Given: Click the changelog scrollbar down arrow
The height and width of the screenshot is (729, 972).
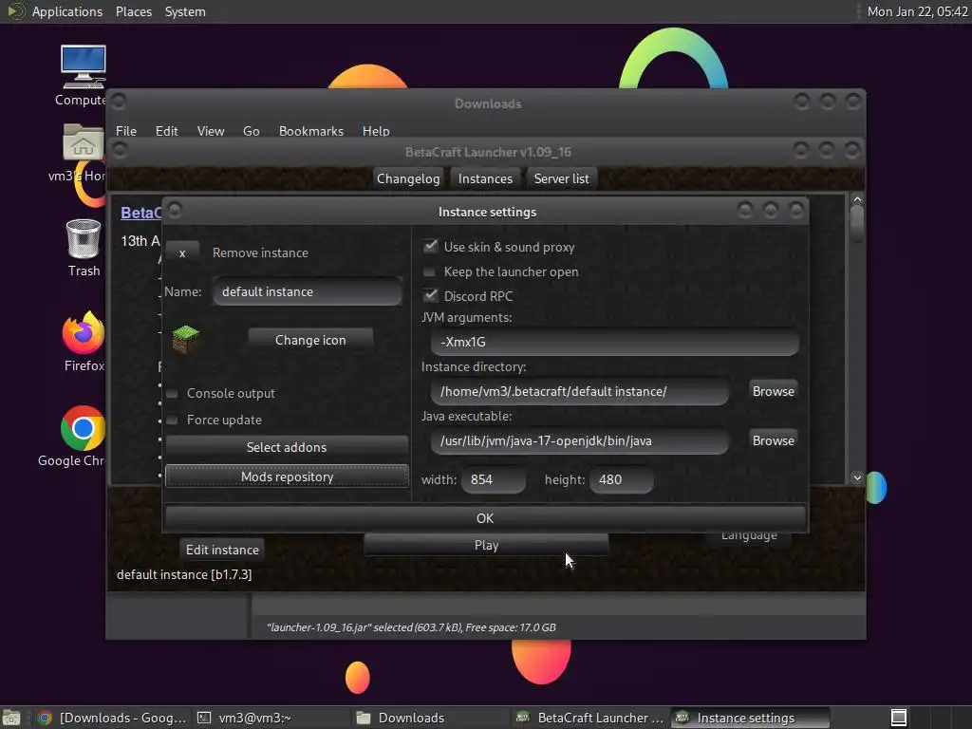Looking at the screenshot, I should [857, 477].
